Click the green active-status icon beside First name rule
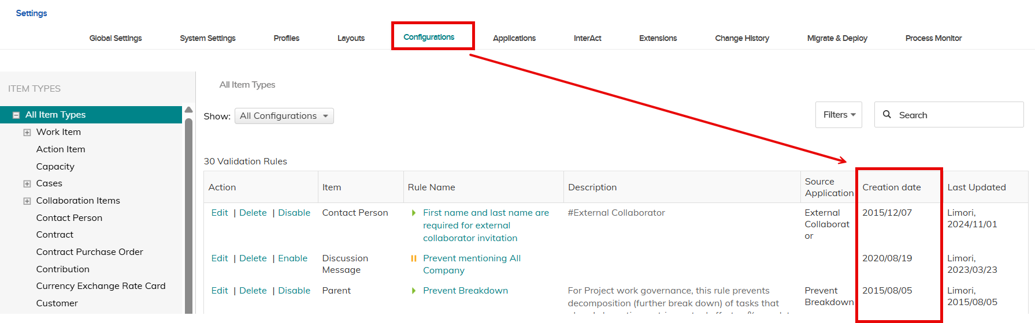Viewport: 1035px width, 323px height. pyautogui.click(x=413, y=213)
